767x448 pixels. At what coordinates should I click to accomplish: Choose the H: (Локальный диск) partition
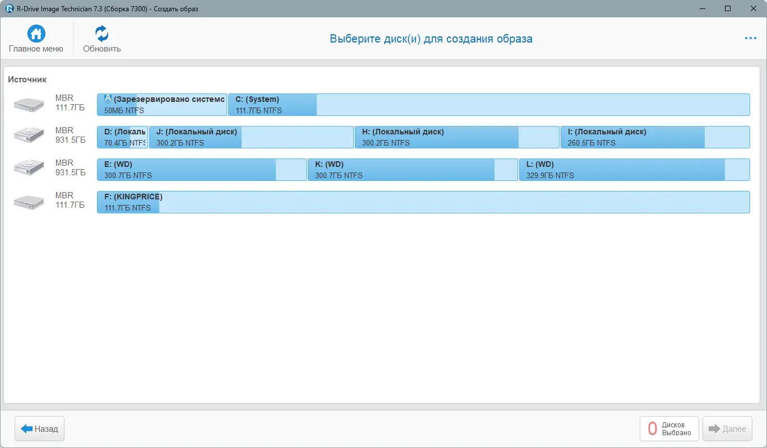coord(457,137)
